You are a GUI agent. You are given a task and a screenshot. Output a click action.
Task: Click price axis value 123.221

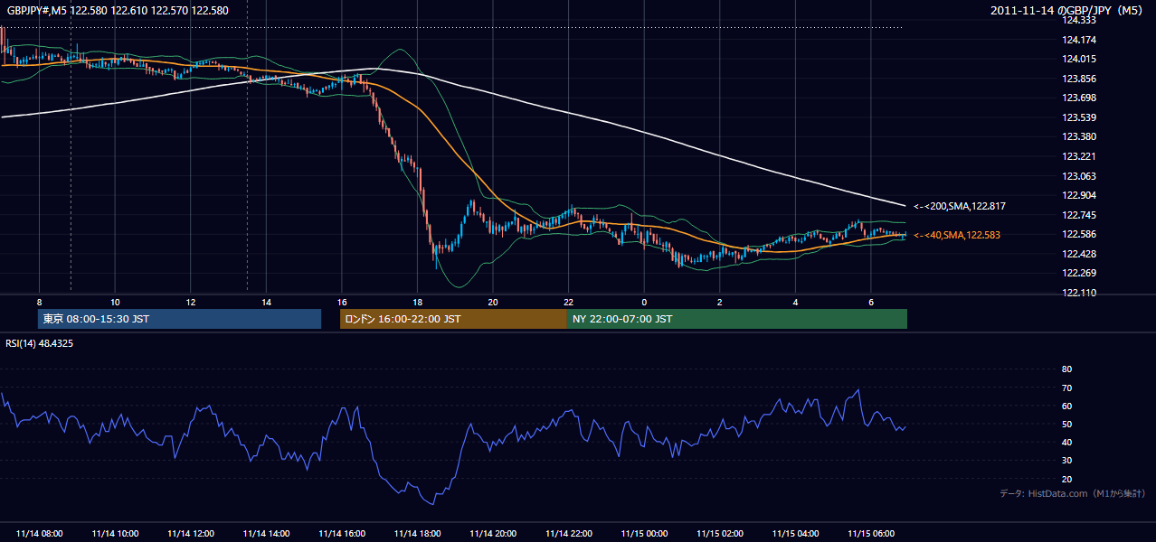point(1079,156)
